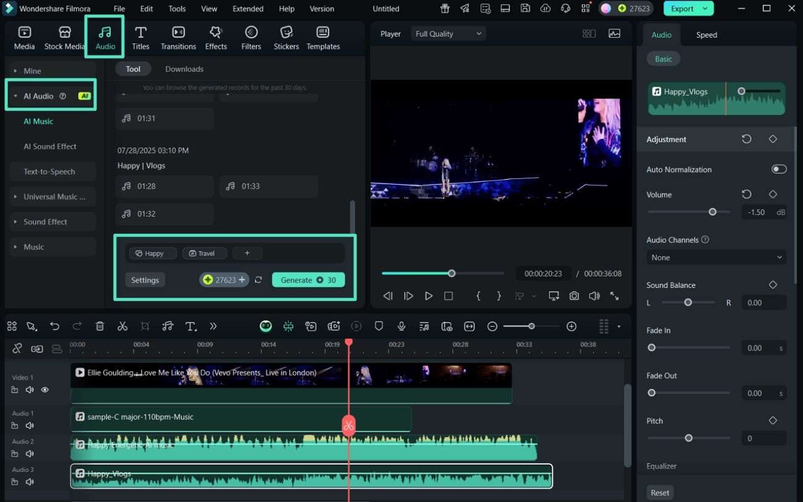Refresh credits with circular arrow icon
The image size is (803, 502).
[258, 280]
